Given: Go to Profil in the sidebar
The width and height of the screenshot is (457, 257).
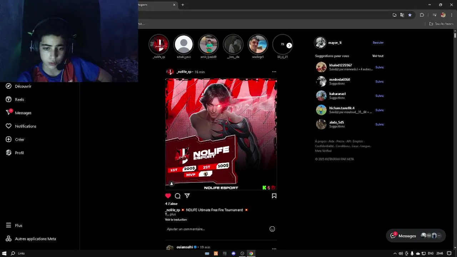Looking at the screenshot, I should coord(15,153).
